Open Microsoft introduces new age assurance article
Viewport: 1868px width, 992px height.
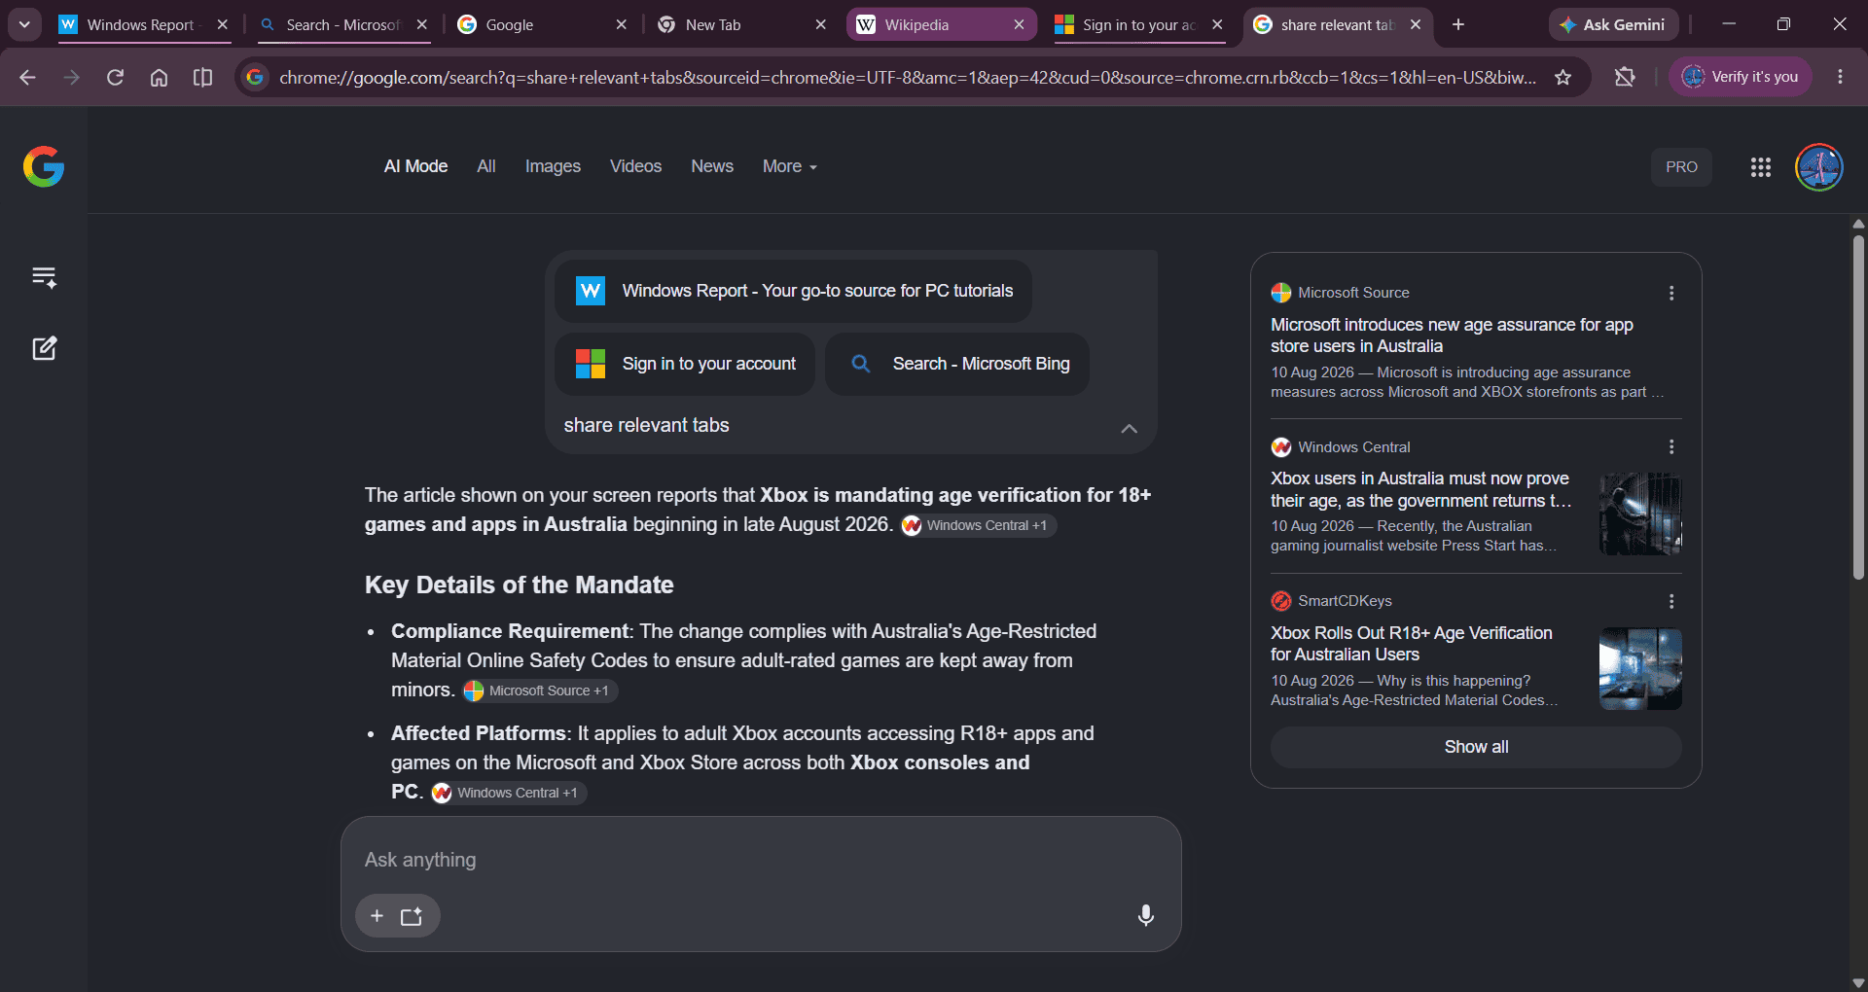point(1452,336)
